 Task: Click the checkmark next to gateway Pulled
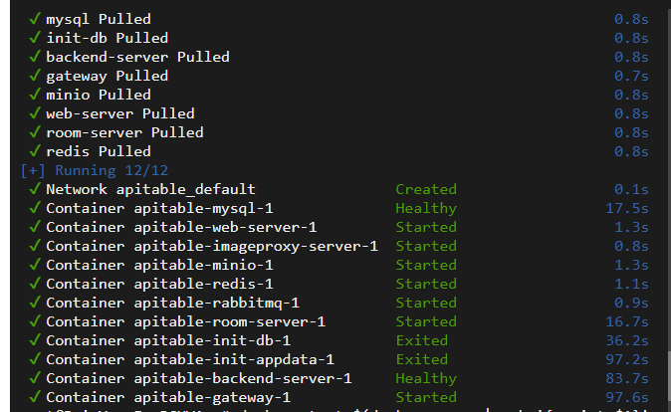tap(36, 76)
